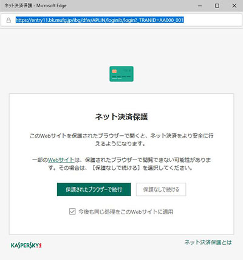This screenshot has width=243, height=260.
Task: Click the selected URL in the address bar
Action: point(100,20)
